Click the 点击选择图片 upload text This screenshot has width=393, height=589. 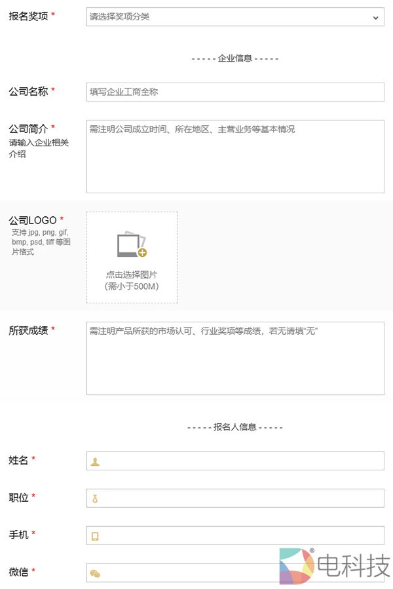[x=132, y=275]
